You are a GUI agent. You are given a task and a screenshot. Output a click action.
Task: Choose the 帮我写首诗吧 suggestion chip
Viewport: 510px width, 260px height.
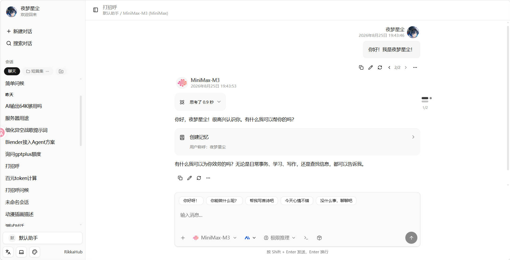[x=262, y=201]
